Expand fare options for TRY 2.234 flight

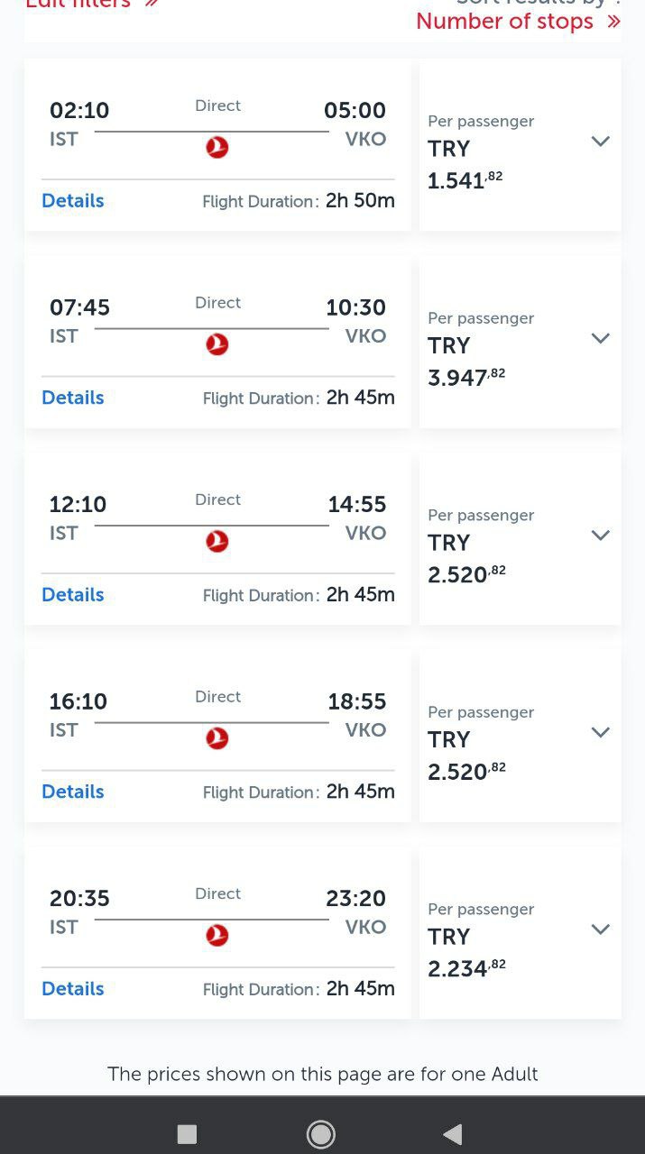point(601,930)
